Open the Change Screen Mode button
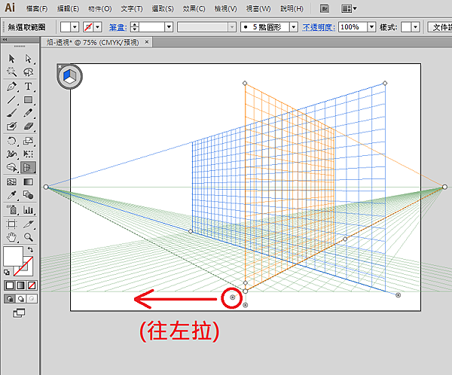 pyautogui.click(x=19, y=313)
